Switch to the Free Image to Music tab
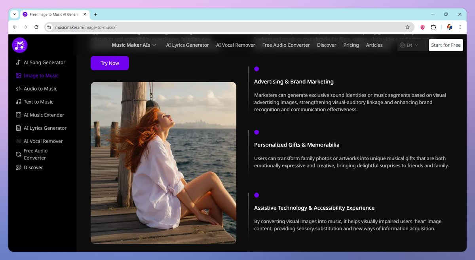Screen dimensions: 475x260 point(52,14)
